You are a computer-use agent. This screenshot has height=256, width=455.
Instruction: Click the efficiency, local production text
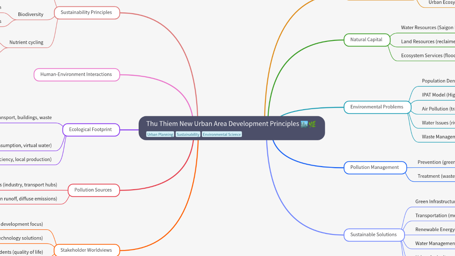coord(26,159)
